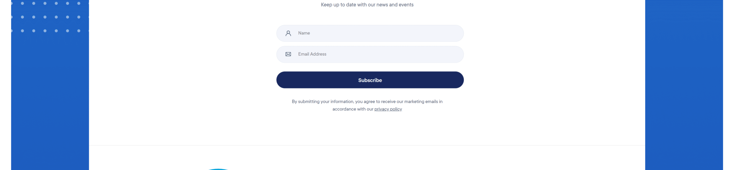The width and height of the screenshot is (734, 170).
Task: Click the person icon in Name field
Action: [x=288, y=33]
